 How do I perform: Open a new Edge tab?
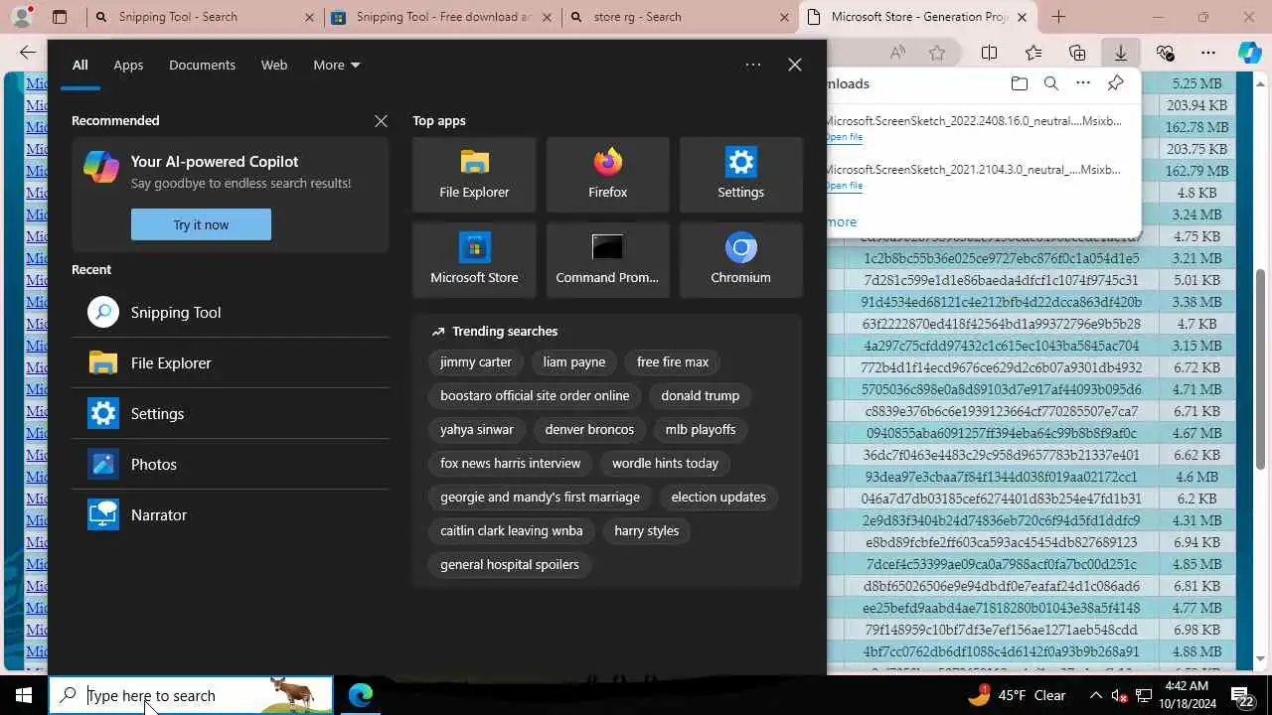(1058, 17)
